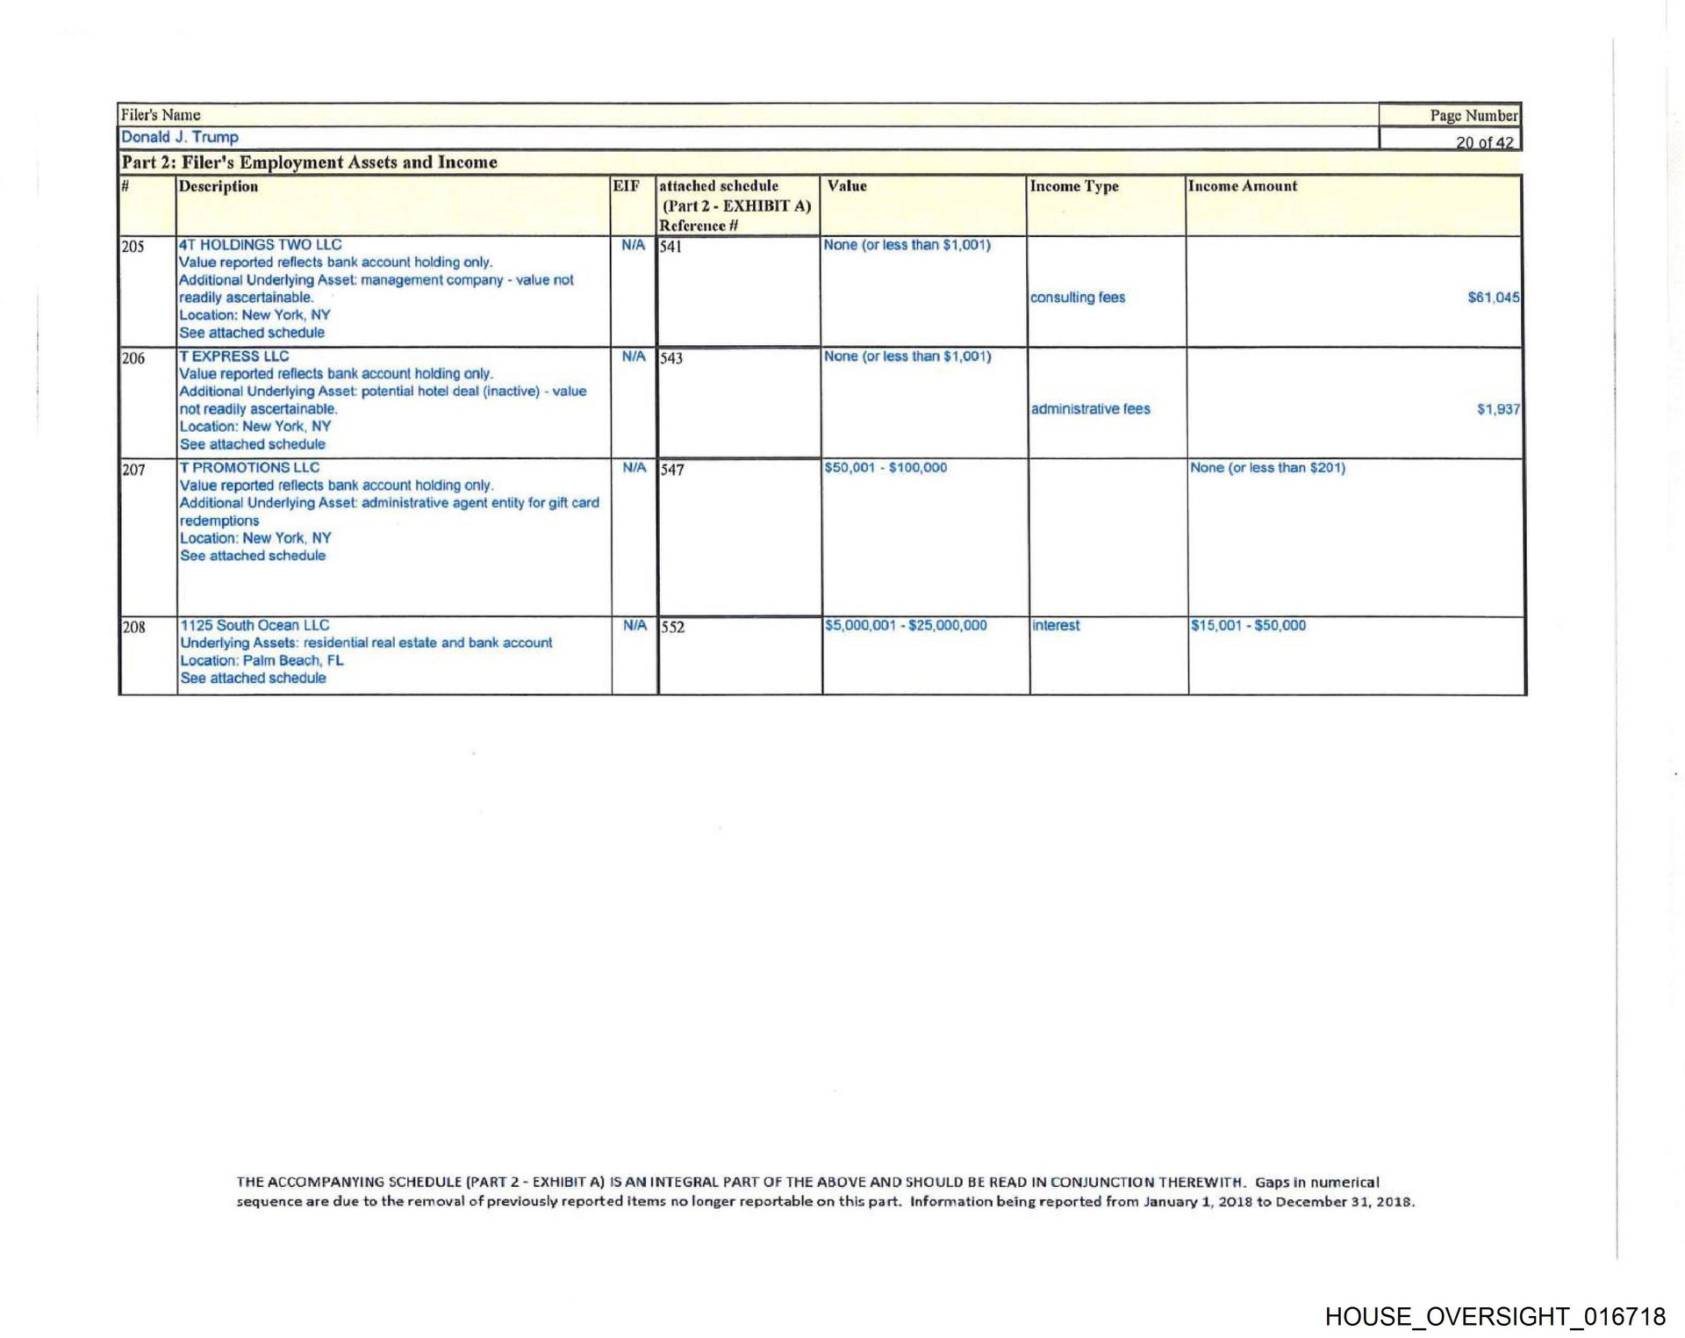Image resolution: width=1685 pixels, height=1338 pixels.
Task: Click reference number 552
Action: [673, 627]
